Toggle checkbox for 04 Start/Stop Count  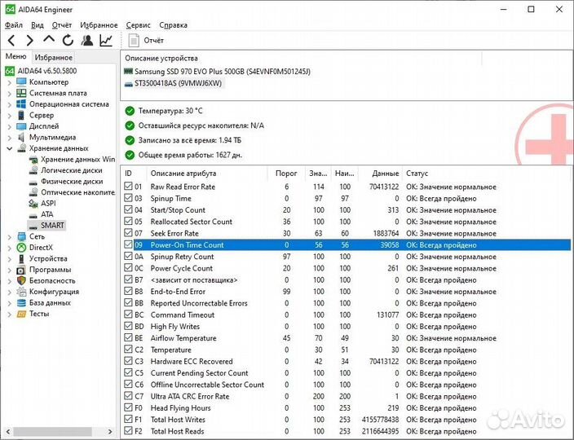point(128,209)
